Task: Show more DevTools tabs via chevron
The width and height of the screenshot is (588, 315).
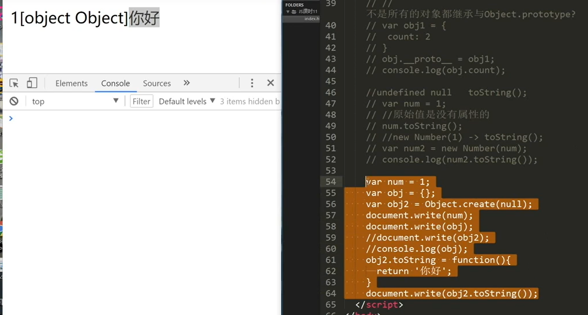Action: 187,83
